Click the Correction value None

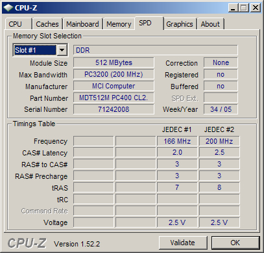tap(221, 62)
